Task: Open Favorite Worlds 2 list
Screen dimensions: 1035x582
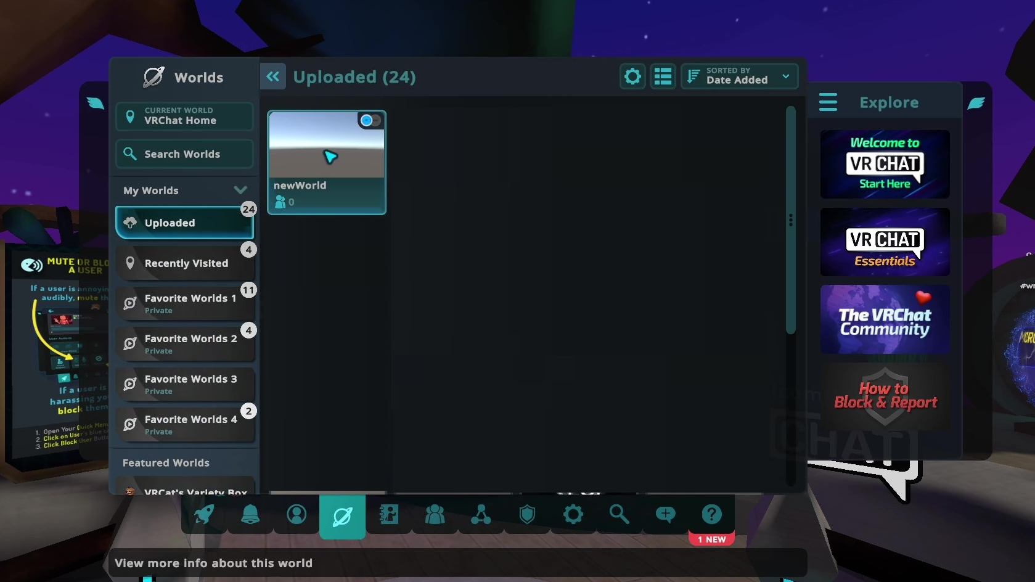Action: tap(184, 344)
